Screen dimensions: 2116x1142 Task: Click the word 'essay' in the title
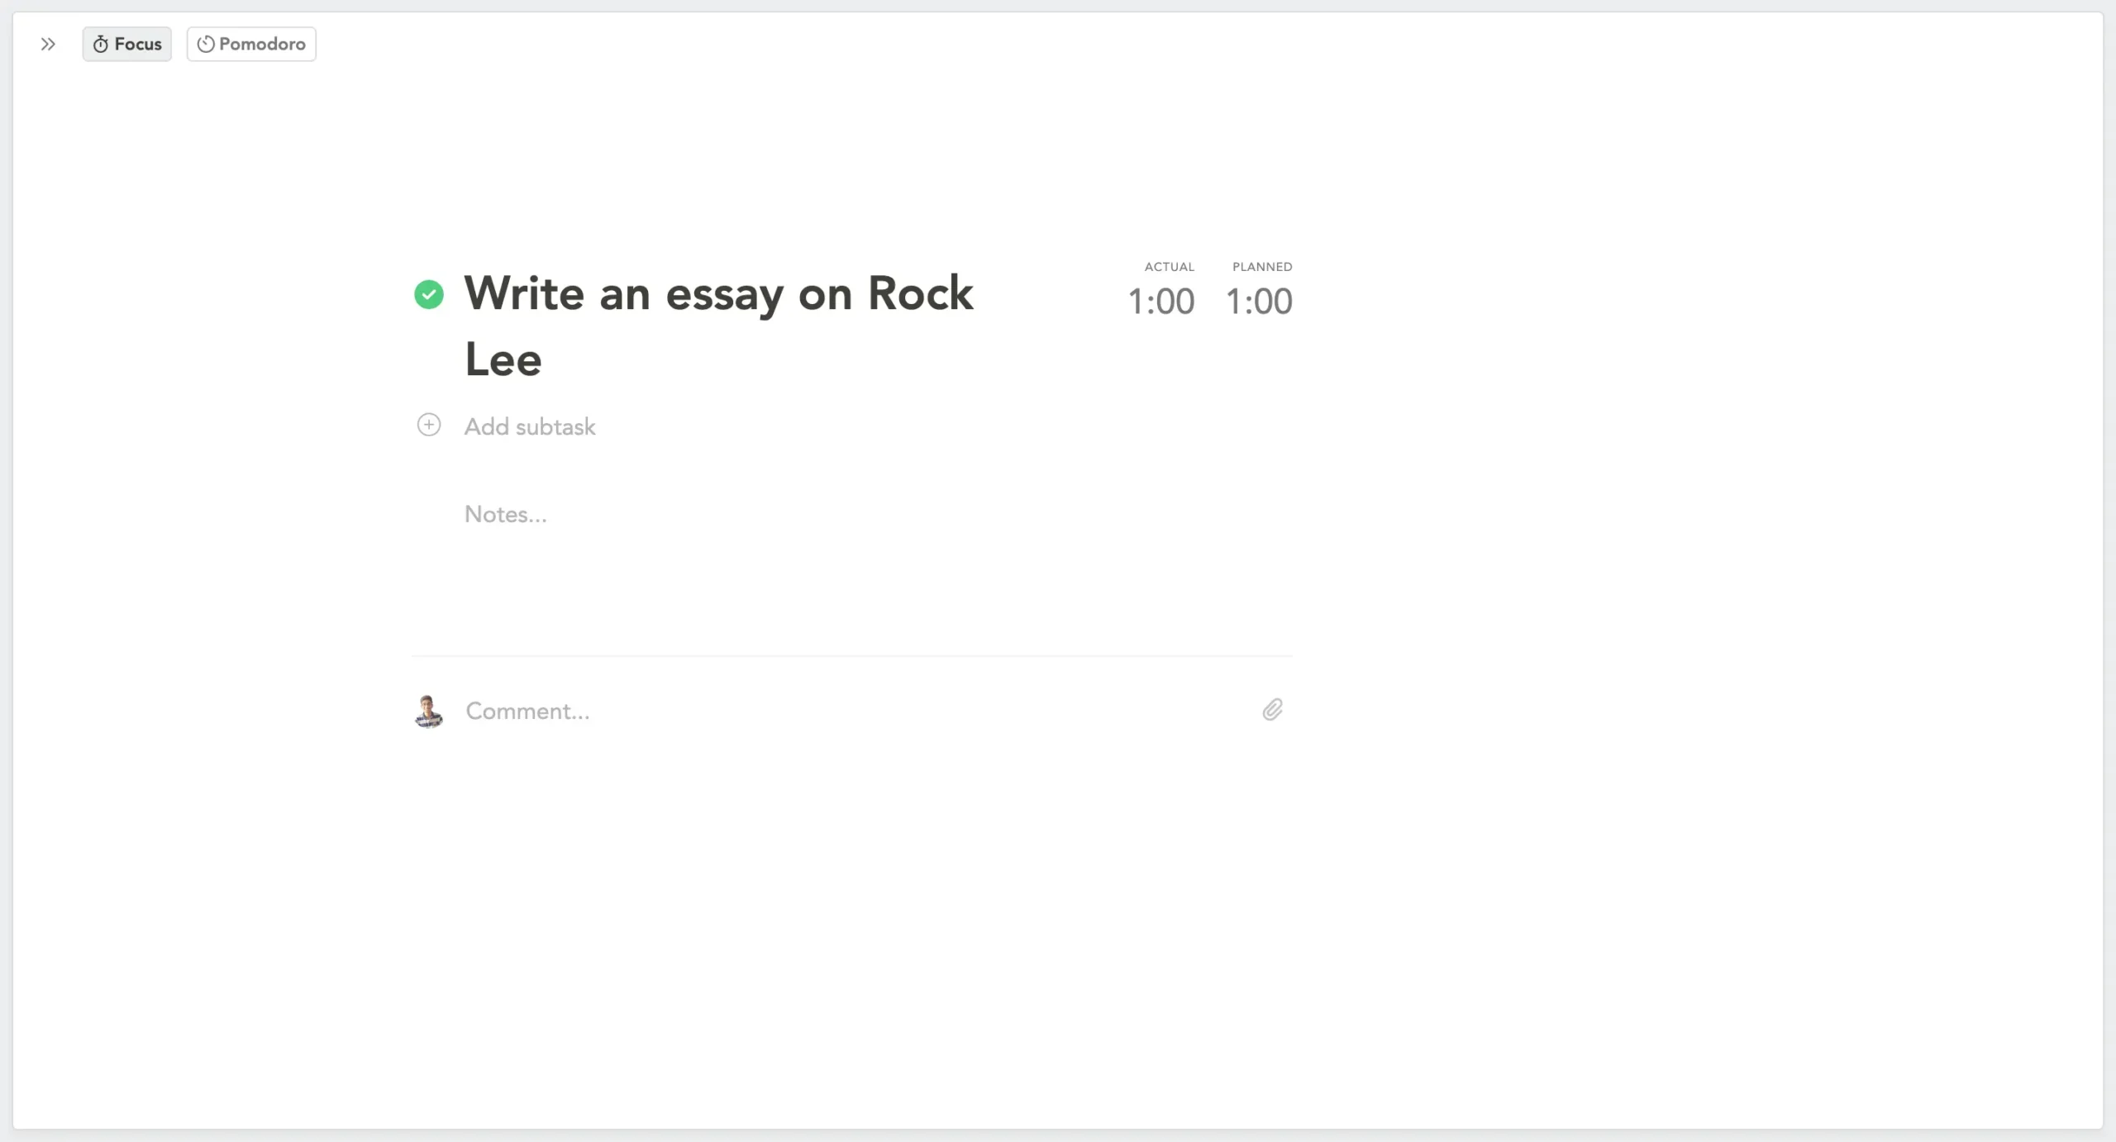click(724, 293)
